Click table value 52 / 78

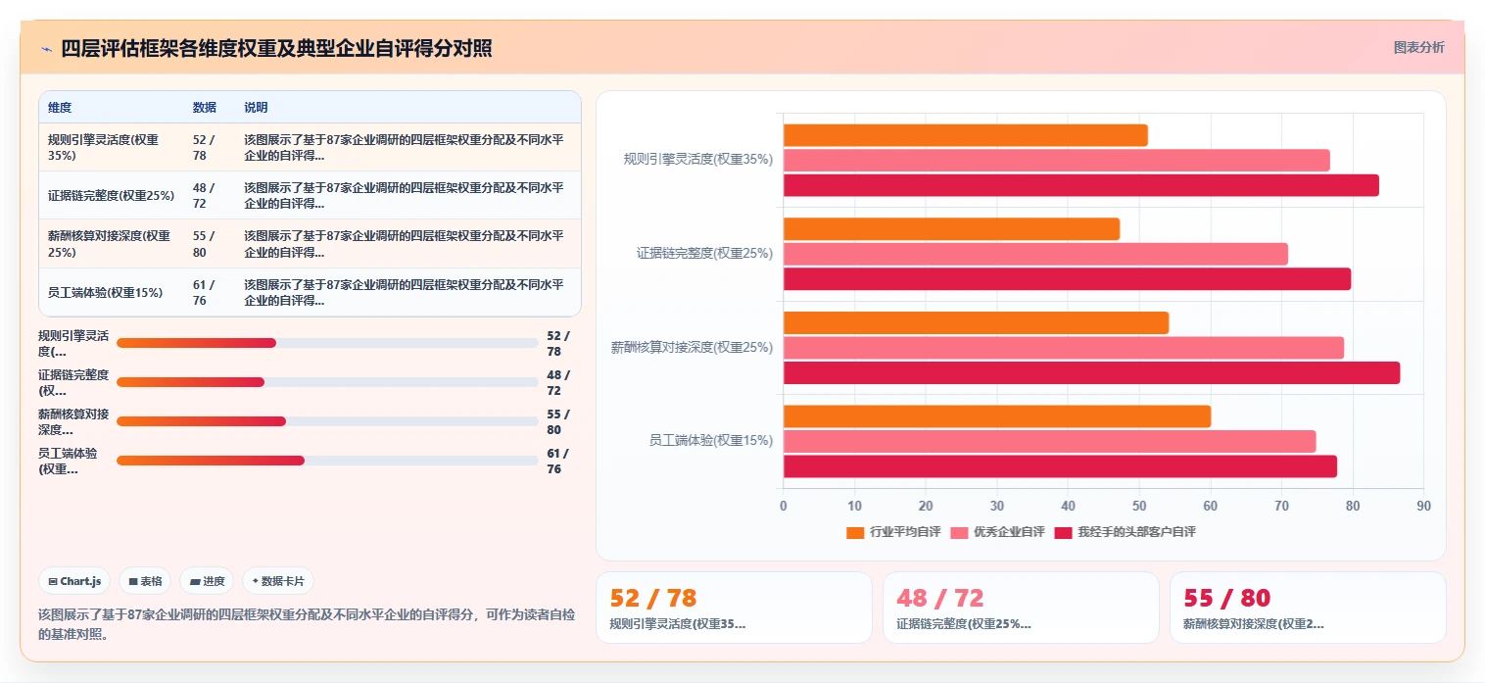[204, 147]
